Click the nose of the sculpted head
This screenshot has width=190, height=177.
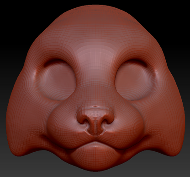click(x=95, y=121)
